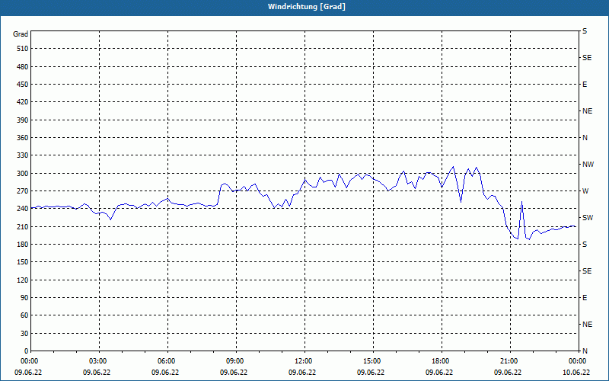Click the 18:00 time label
609x381 pixels.
point(442,360)
